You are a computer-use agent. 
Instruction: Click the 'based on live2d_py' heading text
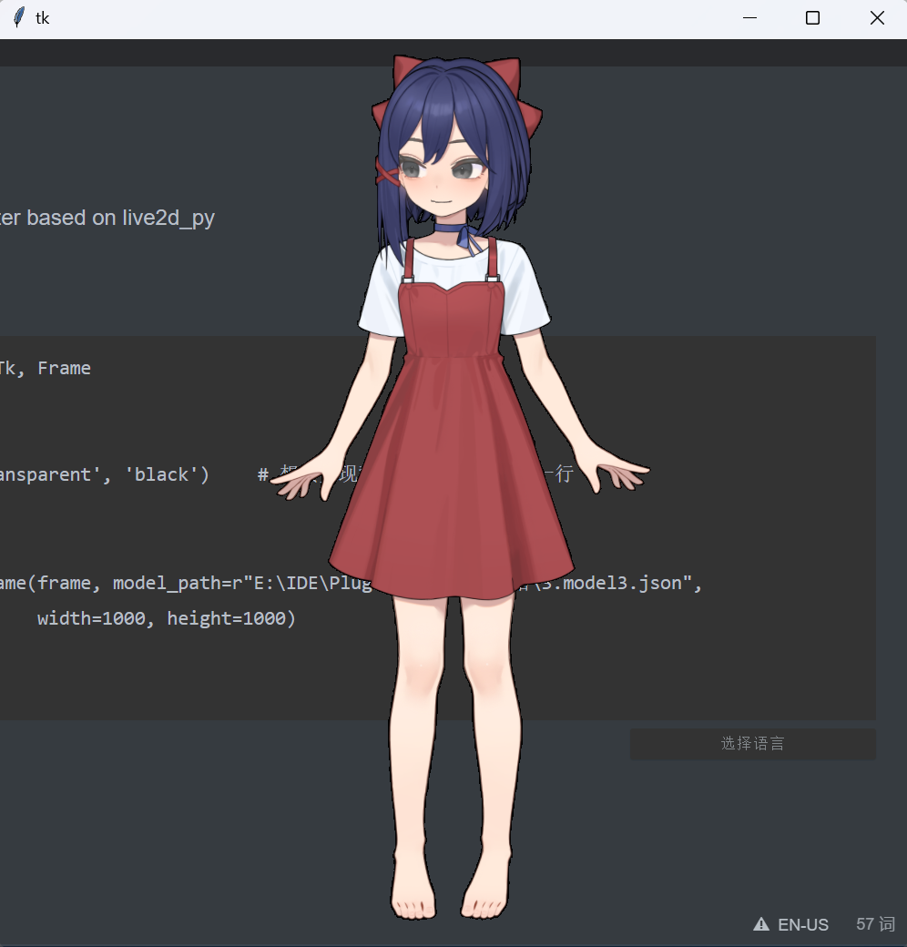[120, 218]
